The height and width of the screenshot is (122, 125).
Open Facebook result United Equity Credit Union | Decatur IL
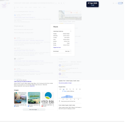(24, 17)
